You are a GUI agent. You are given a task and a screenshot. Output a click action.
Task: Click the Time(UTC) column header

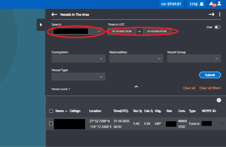(121, 111)
